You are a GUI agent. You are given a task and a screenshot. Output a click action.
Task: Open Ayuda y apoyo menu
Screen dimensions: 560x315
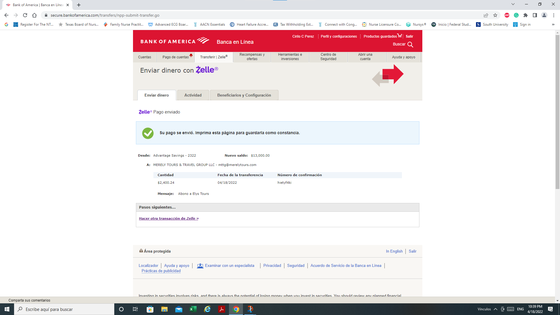click(x=404, y=57)
